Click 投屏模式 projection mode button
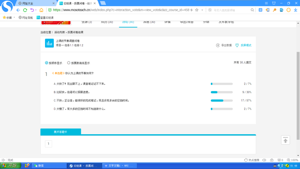 pos(243,45)
